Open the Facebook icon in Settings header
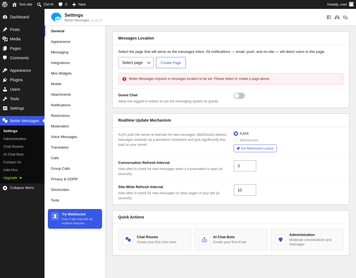Image resolution: width=356 pixels, height=278 pixels. point(329,17)
